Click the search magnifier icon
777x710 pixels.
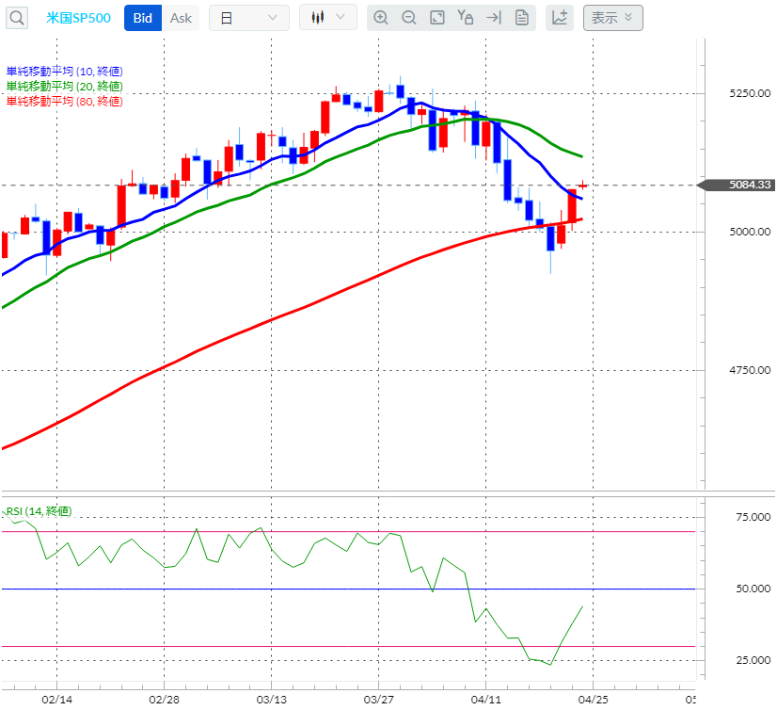click(x=16, y=17)
